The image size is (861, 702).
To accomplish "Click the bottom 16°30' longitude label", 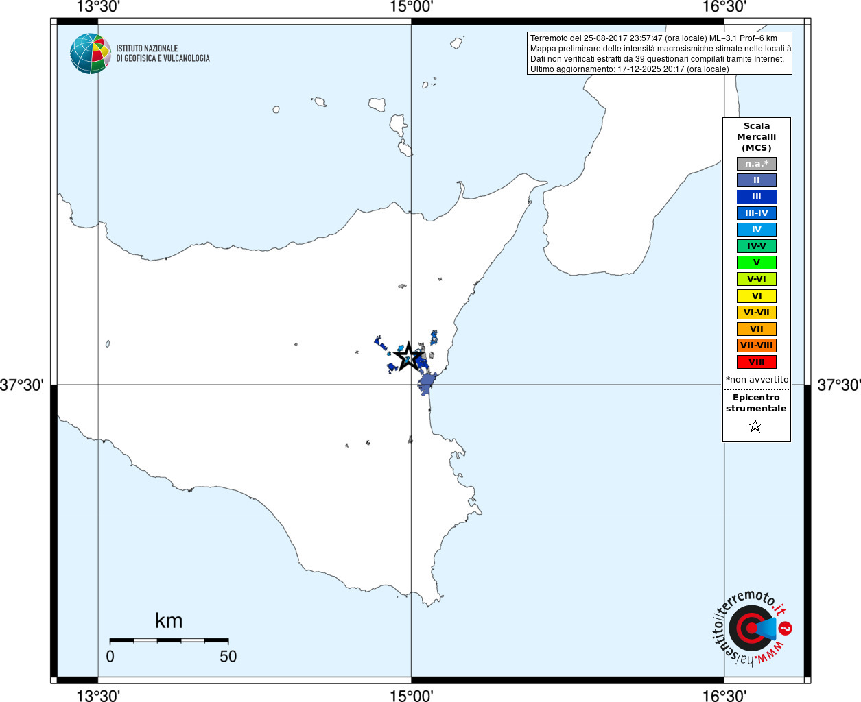I will pyautogui.click(x=724, y=696).
